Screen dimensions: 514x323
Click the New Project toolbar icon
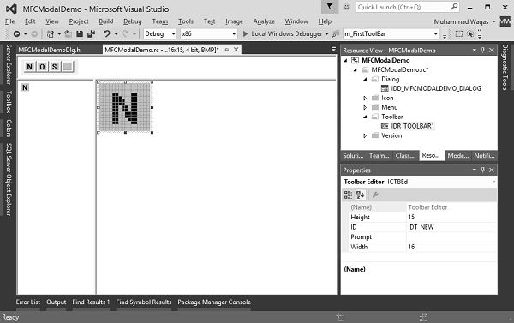pos(51,33)
